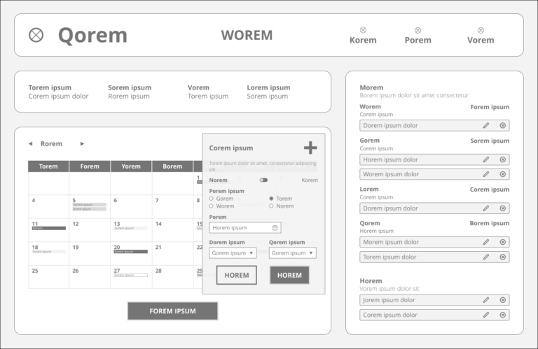Image resolution: width=538 pixels, height=349 pixels.
Task: Click the Lorem ipsum summary item
Action: (x=268, y=92)
